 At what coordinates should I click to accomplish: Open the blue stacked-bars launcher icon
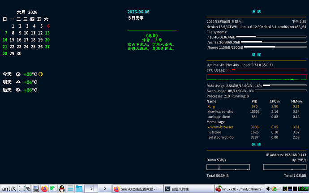pyautogui.click(x=70, y=189)
